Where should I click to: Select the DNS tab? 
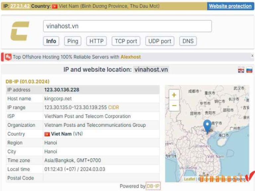pyautogui.click(x=188, y=41)
